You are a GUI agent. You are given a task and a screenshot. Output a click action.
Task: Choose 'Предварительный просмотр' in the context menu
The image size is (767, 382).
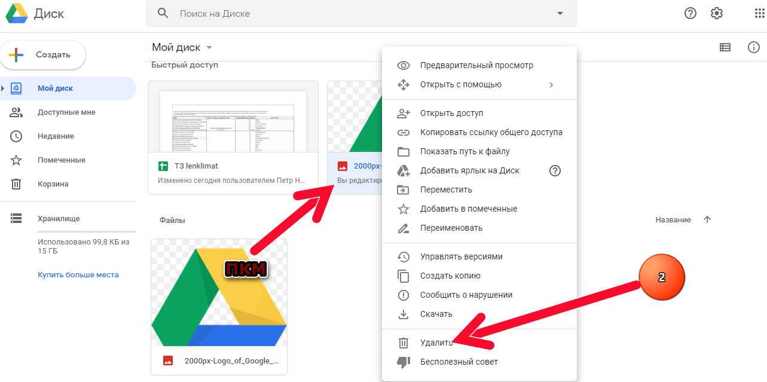point(479,65)
